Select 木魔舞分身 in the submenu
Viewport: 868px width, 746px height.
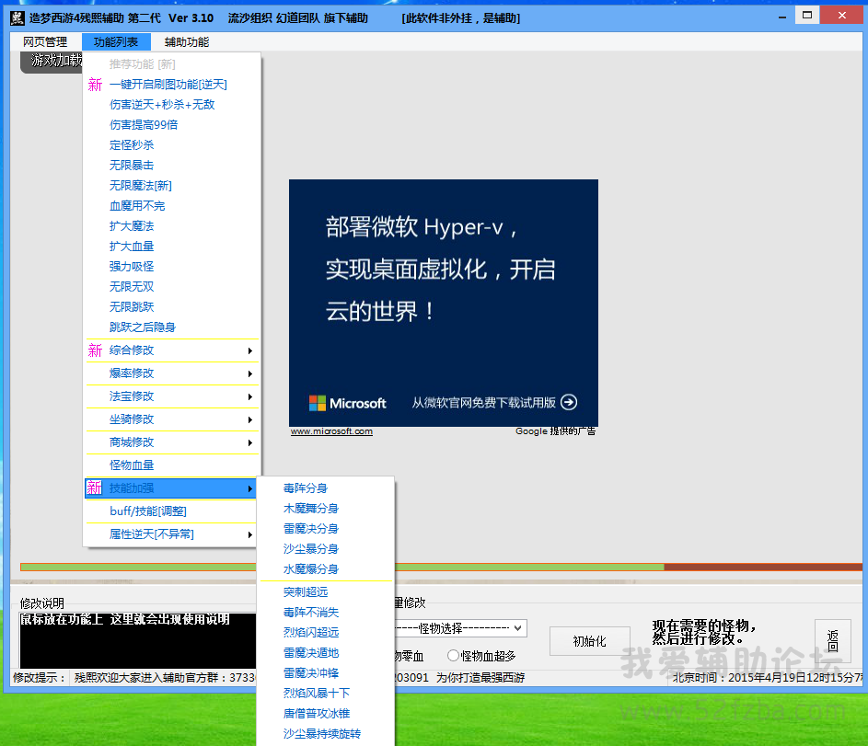click(326, 509)
